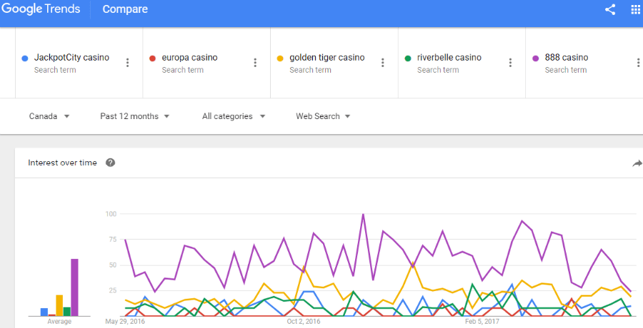Viewport: 643px width, 328px height.
Task: Click the yellow golden tiger average bar
Action: 59,305
